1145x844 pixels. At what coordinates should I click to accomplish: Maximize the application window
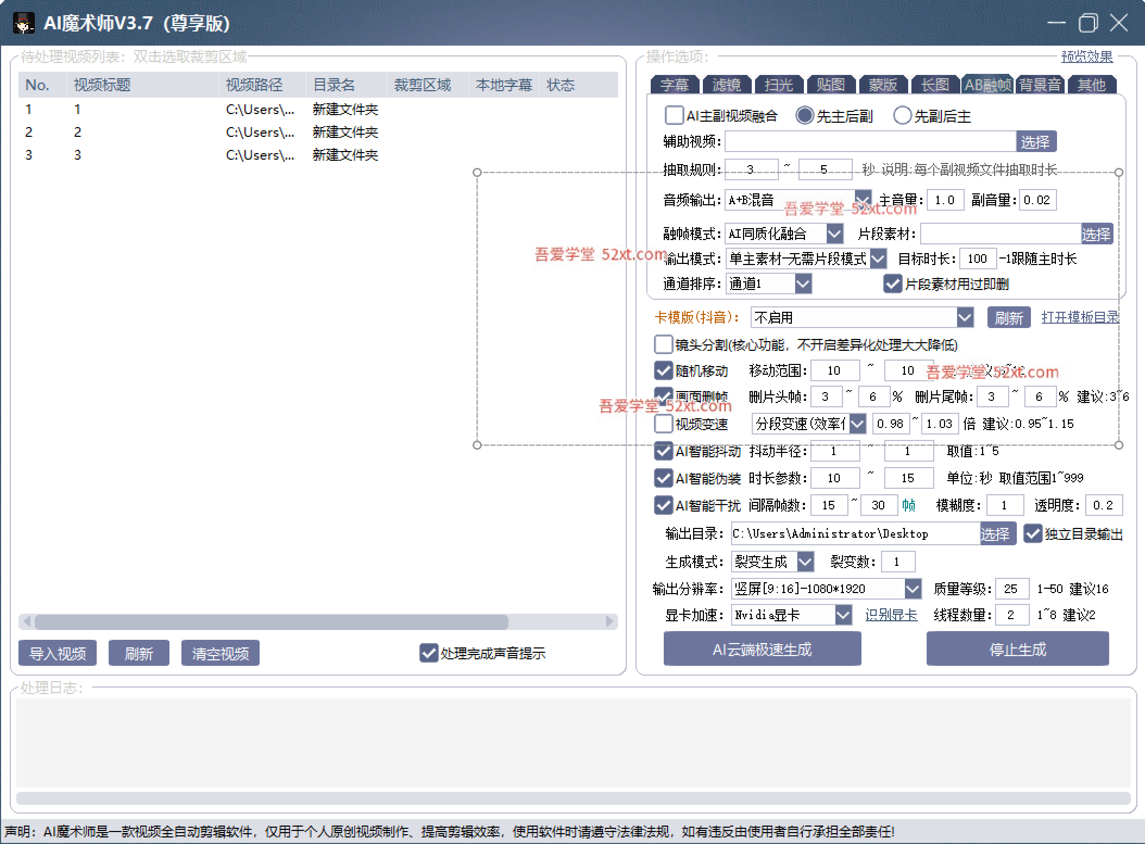[1088, 23]
